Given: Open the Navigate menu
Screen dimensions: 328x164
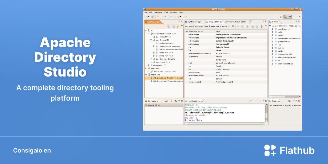Looking at the screenshot, I should 158,12.
